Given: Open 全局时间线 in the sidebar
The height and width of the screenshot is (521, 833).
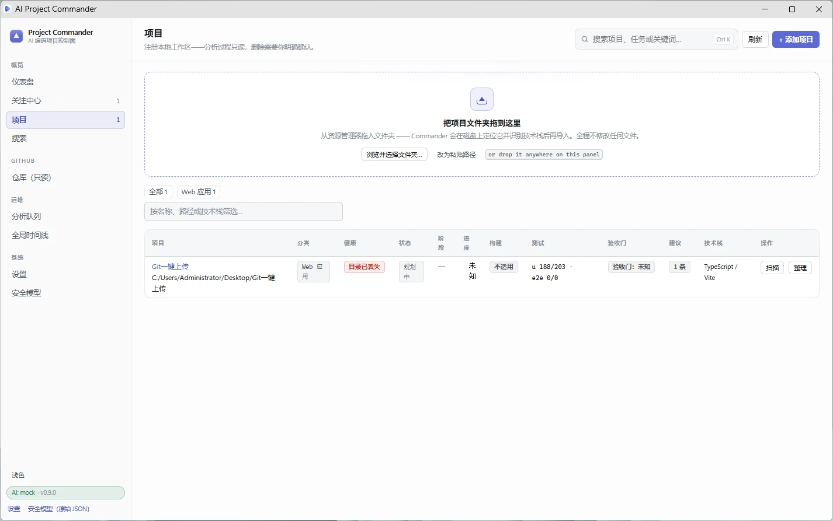Looking at the screenshot, I should 65,235.
